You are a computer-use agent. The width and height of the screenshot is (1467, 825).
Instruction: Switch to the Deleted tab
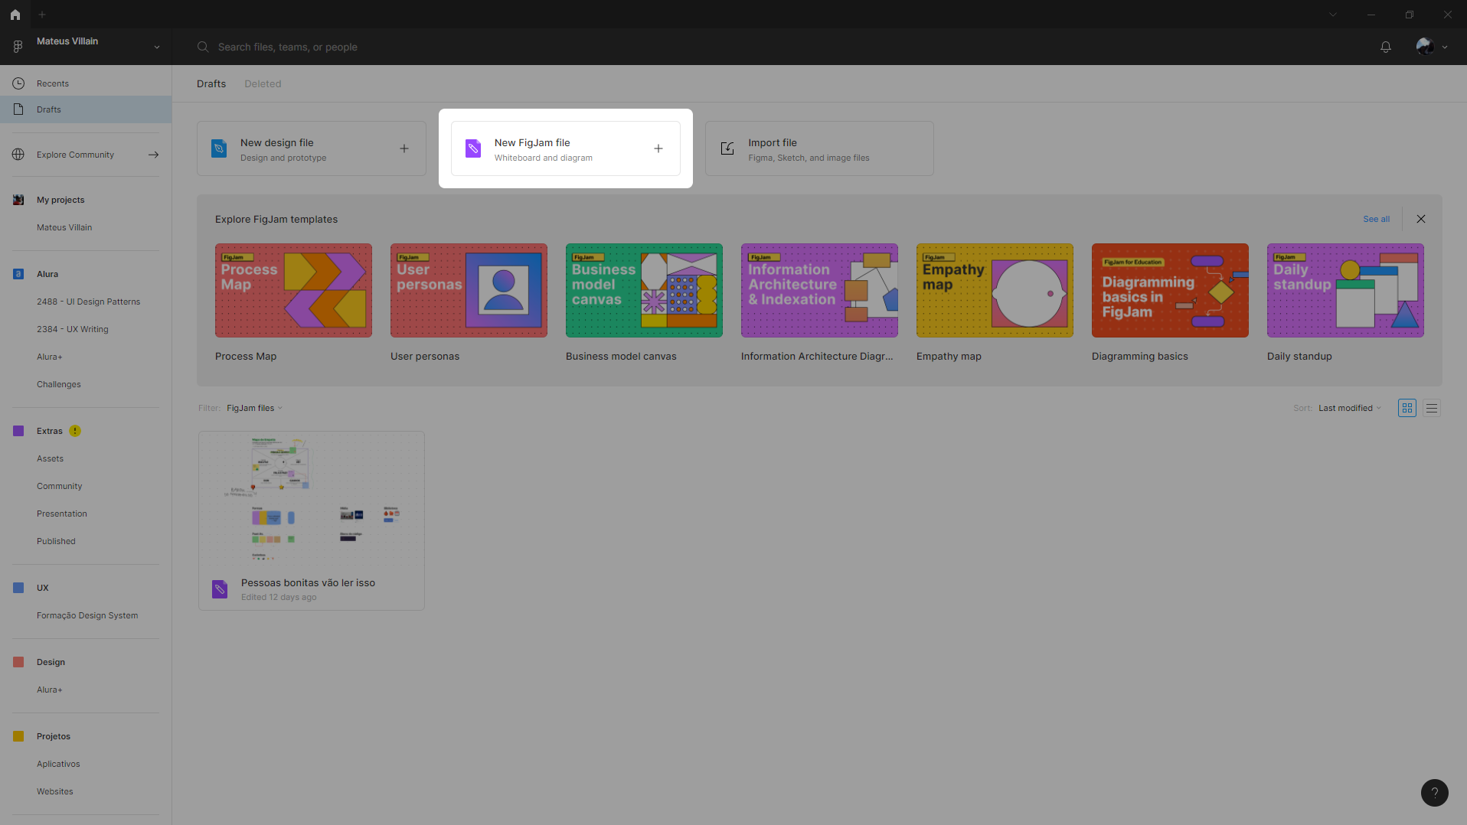coord(263,84)
